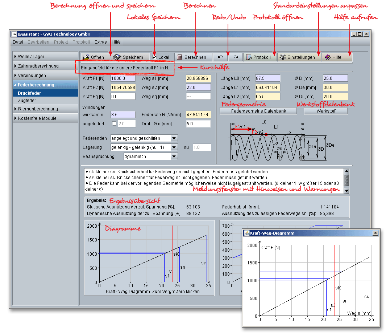The height and width of the screenshot is (333, 386).
Task: Click the Federgeometrie Datenbank button
Action: point(258,111)
